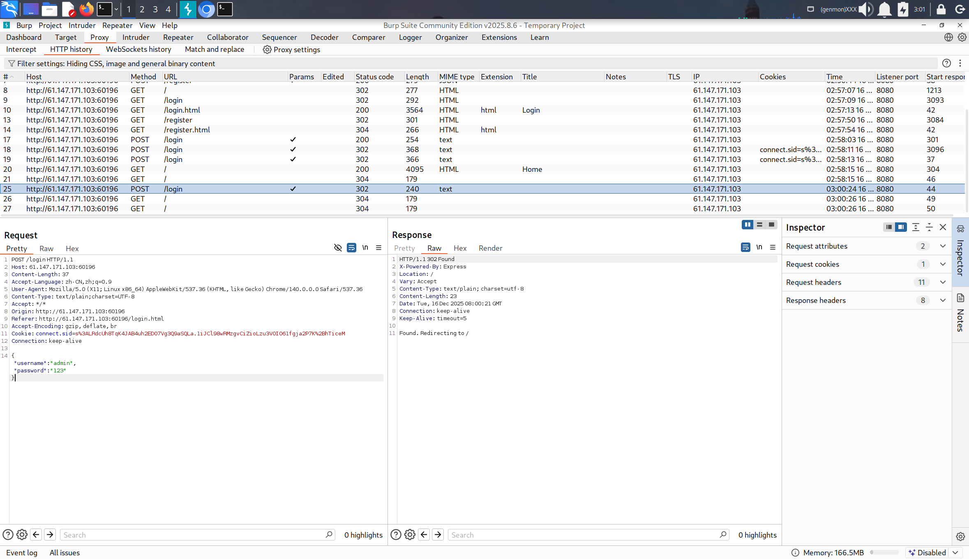969x559 pixels.
Task: Expand Response headers section
Action: [x=943, y=300]
